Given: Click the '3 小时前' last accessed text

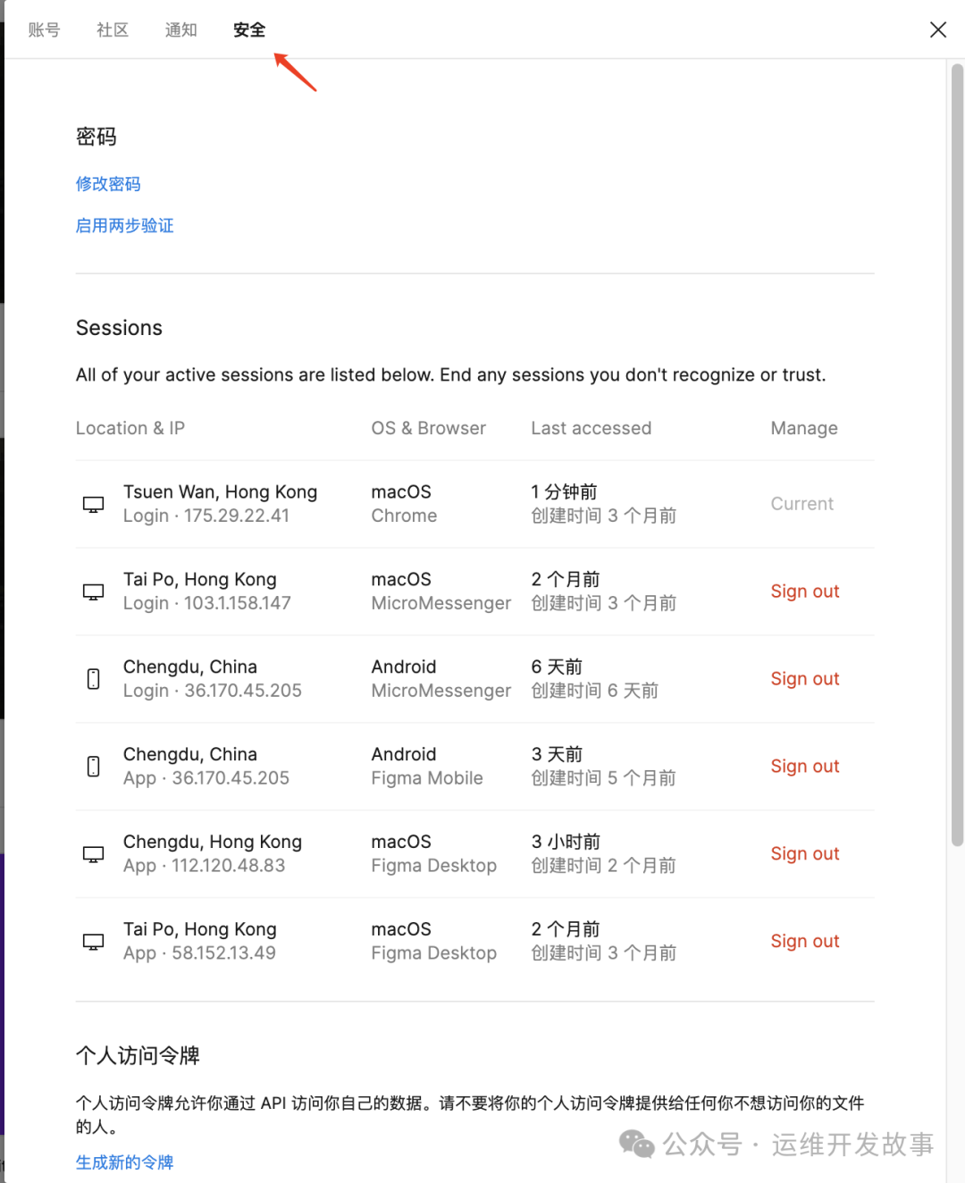Looking at the screenshot, I should point(566,842).
